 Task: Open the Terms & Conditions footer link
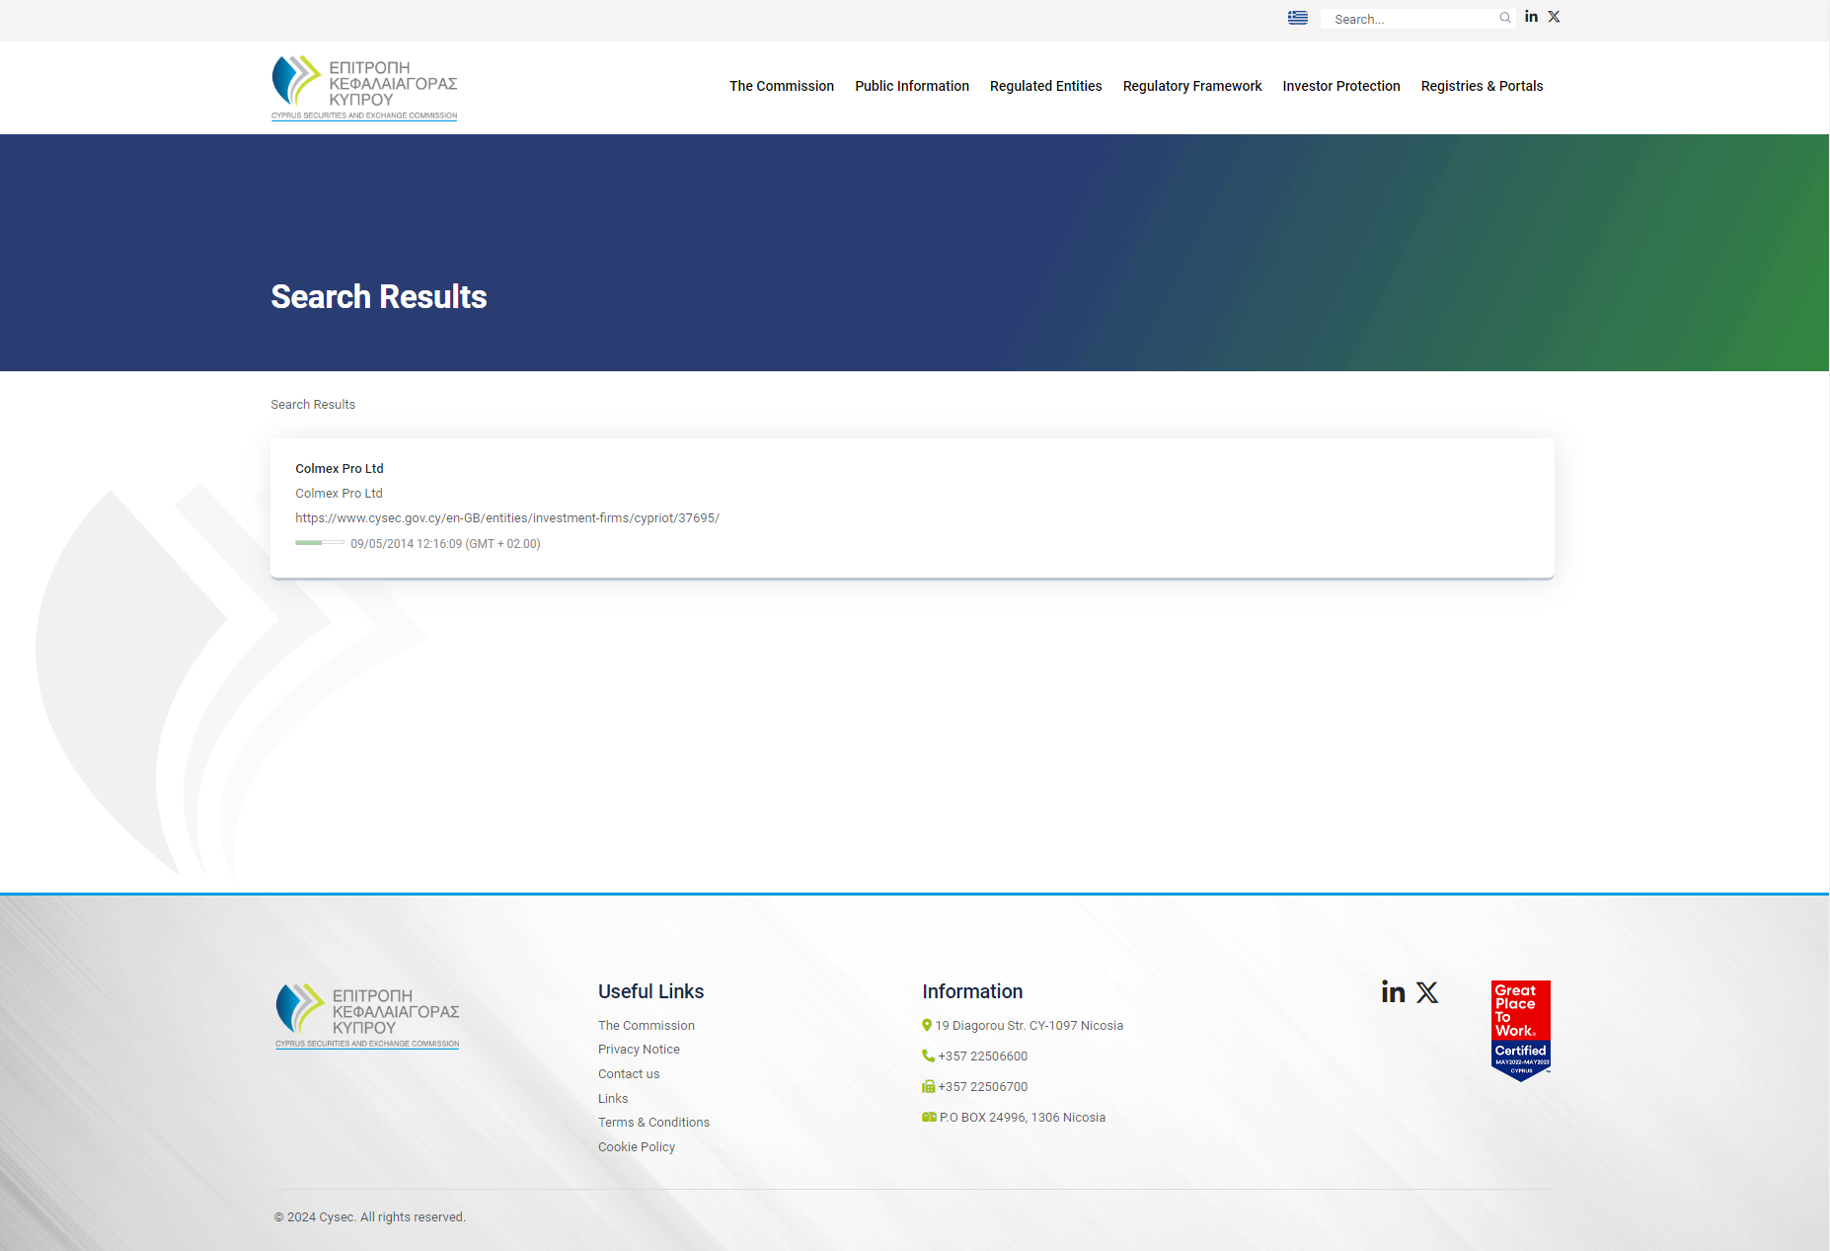(x=653, y=1123)
